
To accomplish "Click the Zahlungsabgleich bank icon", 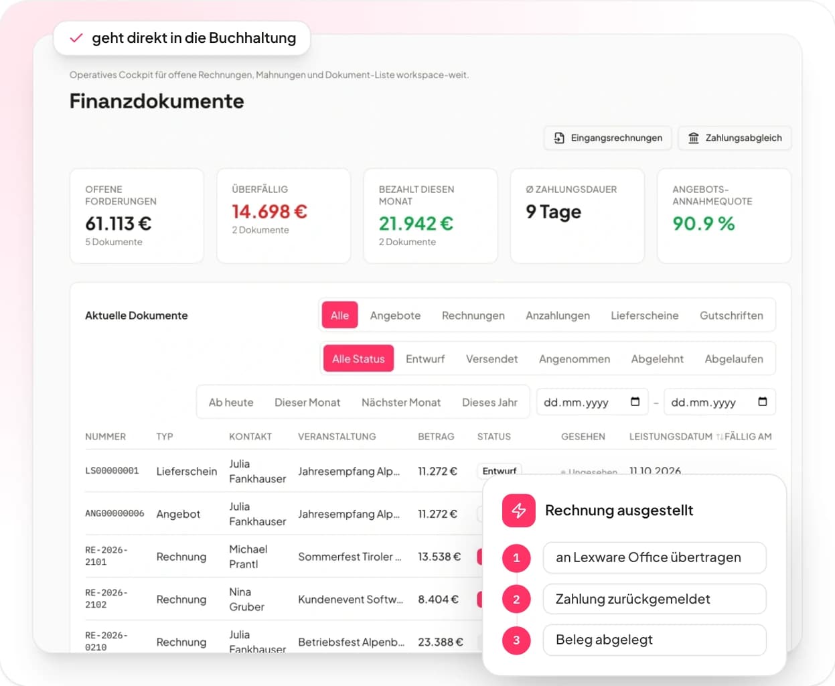I will pyautogui.click(x=694, y=138).
